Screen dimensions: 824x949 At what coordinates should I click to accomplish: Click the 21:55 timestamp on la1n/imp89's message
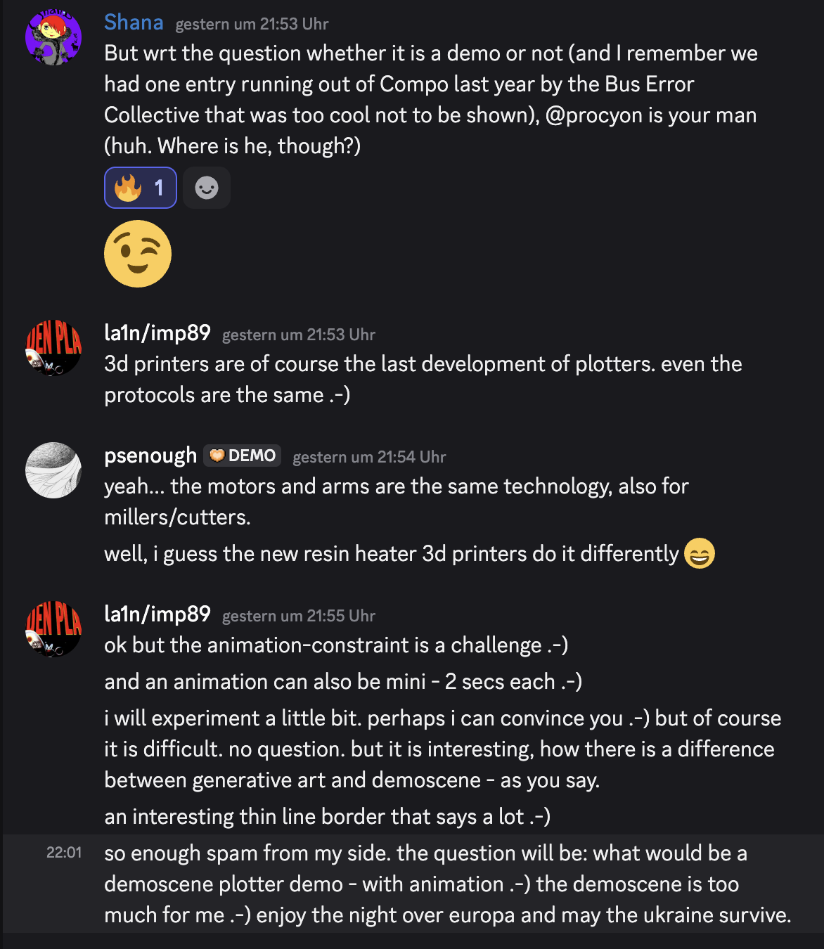click(x=299, y=616)
